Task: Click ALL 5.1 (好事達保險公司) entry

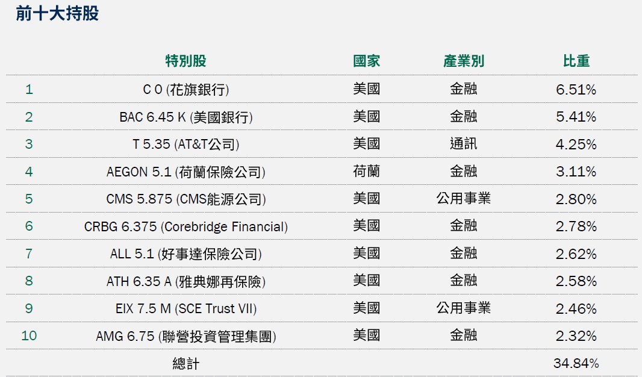Action: 185,254
